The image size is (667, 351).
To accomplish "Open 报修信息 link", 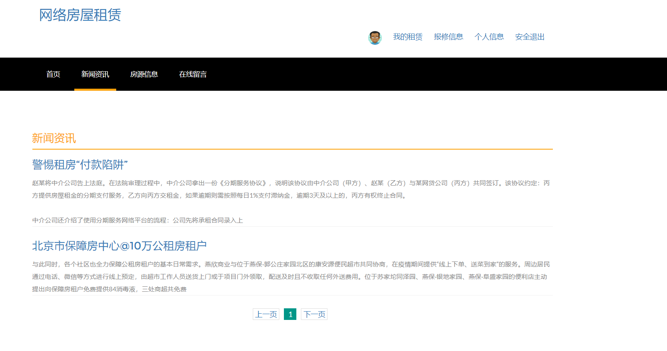I will [448, 37].
